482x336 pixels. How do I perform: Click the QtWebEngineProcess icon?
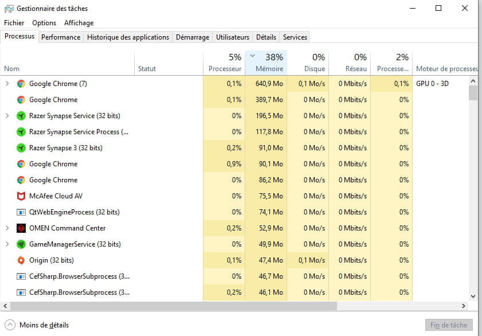pyautogui.click(x=21, y=212)
